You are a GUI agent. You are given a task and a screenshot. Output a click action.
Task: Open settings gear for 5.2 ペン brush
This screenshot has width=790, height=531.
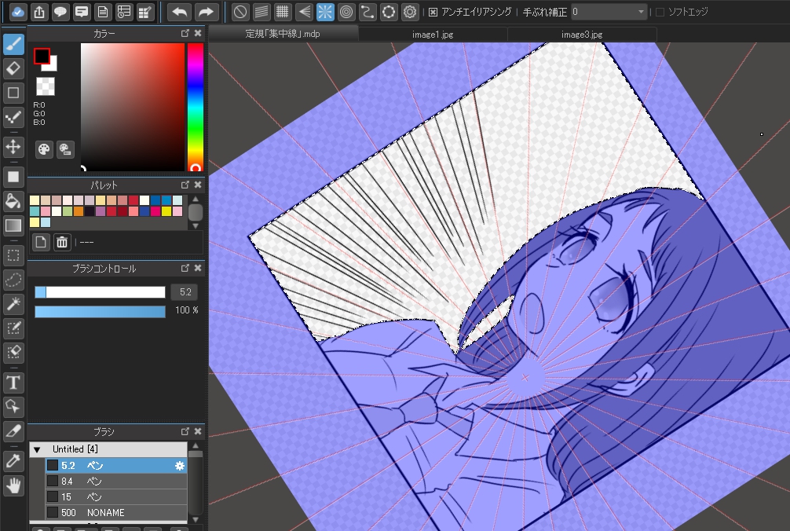coord(179,466)
